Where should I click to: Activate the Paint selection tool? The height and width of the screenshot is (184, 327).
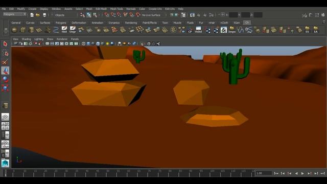5,62
